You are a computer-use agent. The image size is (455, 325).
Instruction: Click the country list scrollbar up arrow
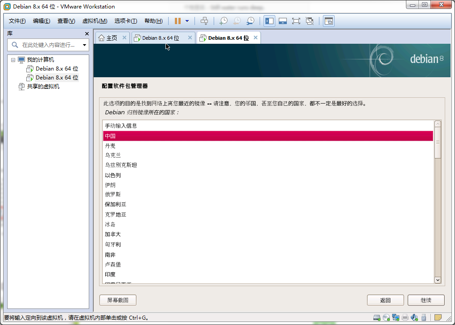438,124
